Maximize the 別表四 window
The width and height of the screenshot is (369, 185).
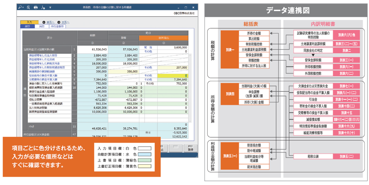pyautogui.click(x=186, y=8)
